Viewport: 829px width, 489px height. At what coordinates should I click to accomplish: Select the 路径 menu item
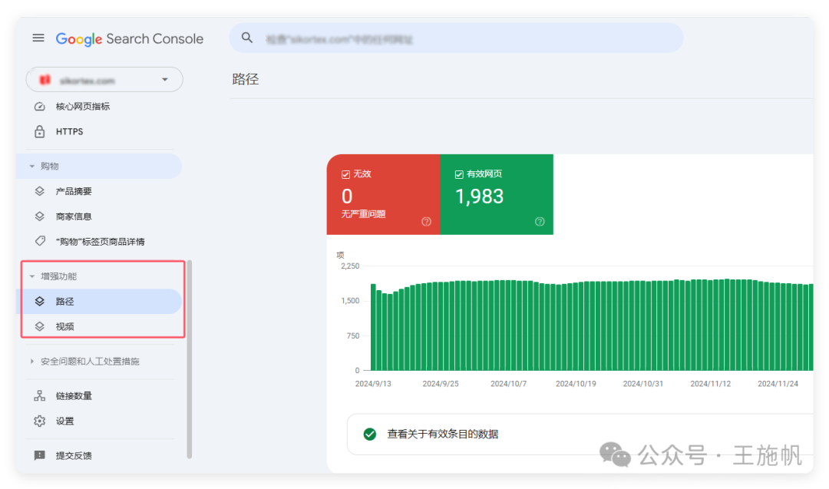pos(101,302)
